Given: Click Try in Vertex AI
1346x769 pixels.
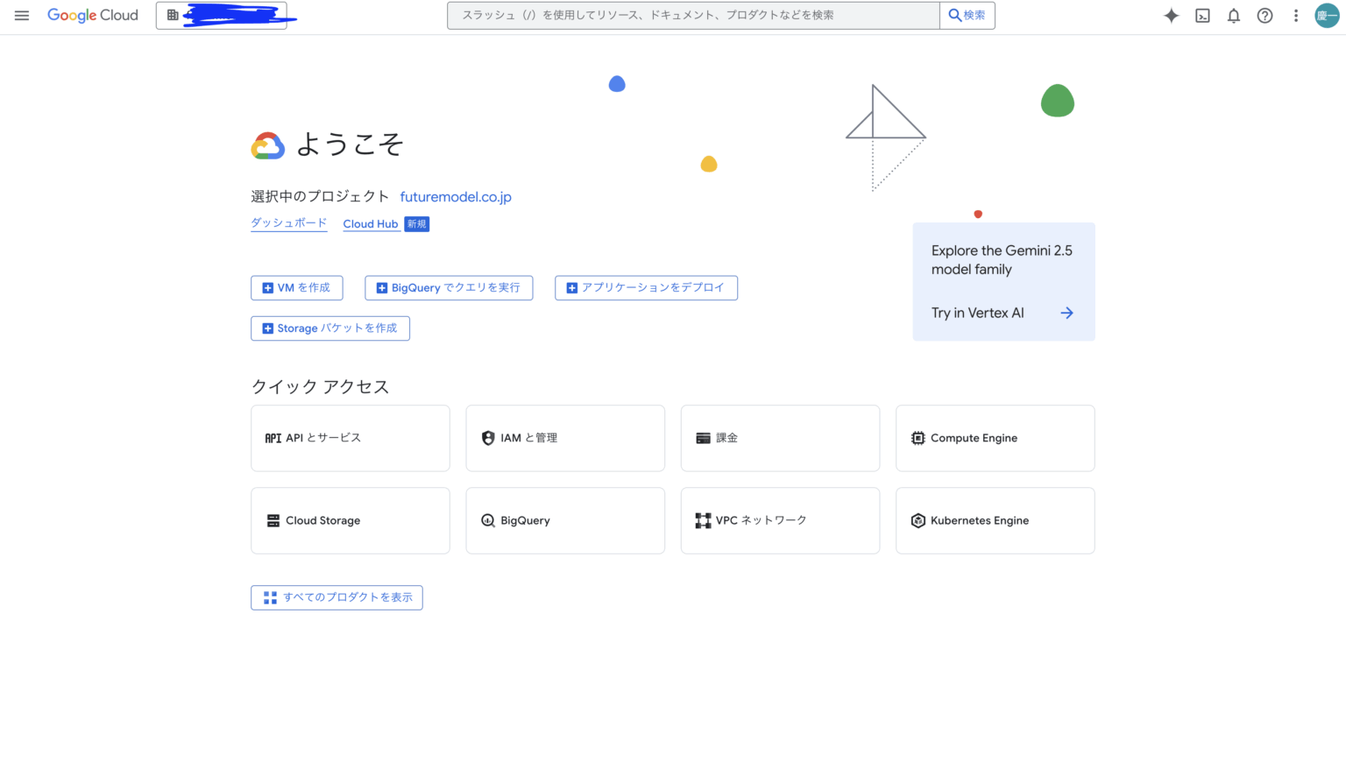Looking at the screenshot, I should [x=977, y=313].
